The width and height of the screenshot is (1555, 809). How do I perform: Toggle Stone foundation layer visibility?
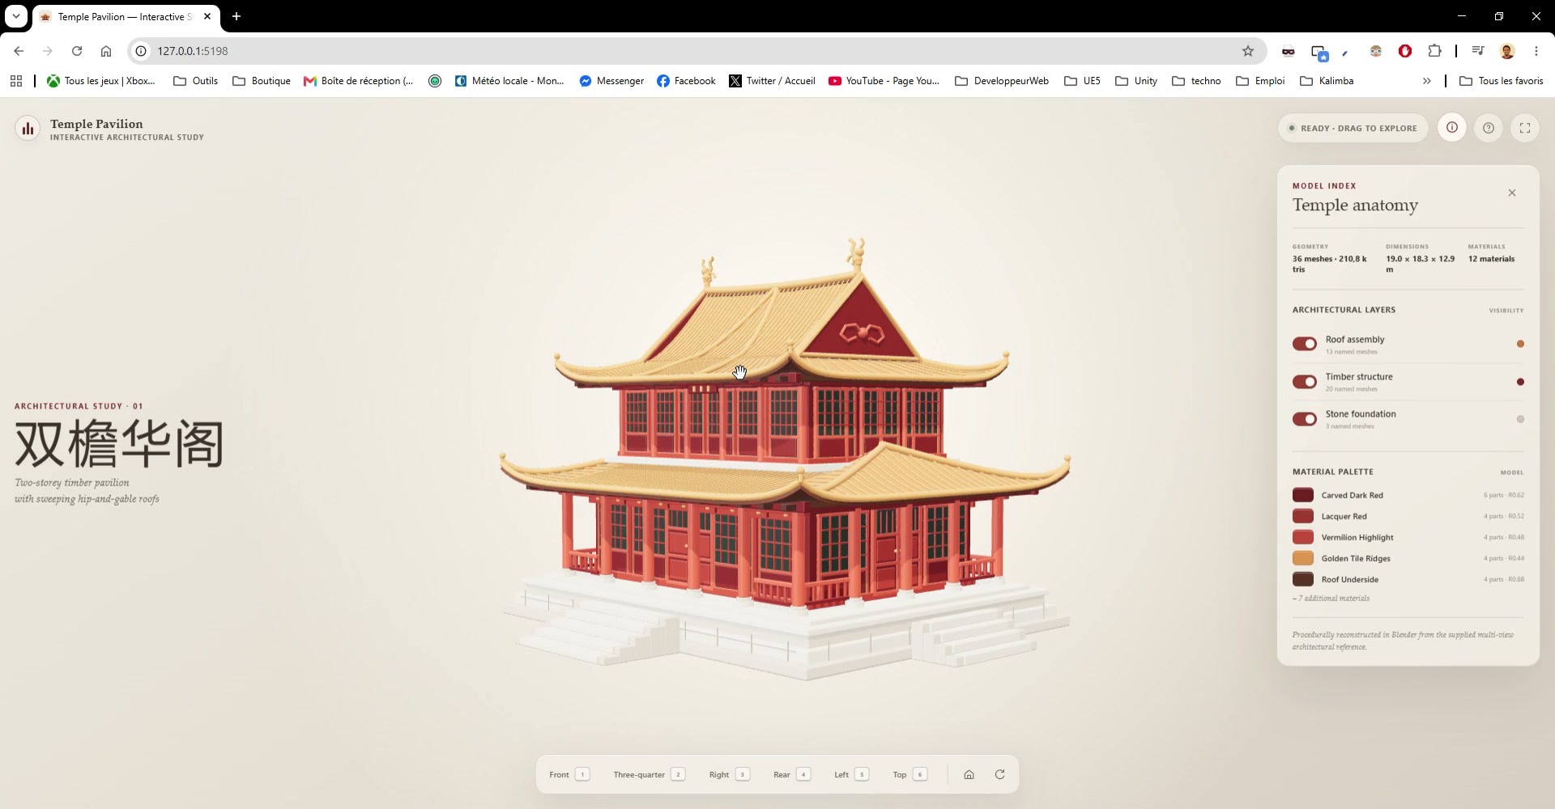[x=1305, y=419]
